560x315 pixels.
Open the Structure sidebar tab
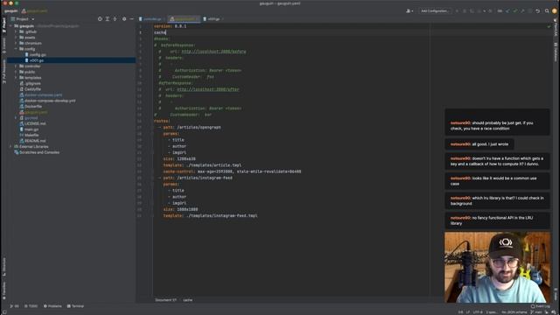(3, 267)
